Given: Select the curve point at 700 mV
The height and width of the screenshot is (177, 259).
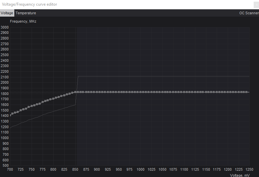Looking at the screenshot, I should [11, 115].
